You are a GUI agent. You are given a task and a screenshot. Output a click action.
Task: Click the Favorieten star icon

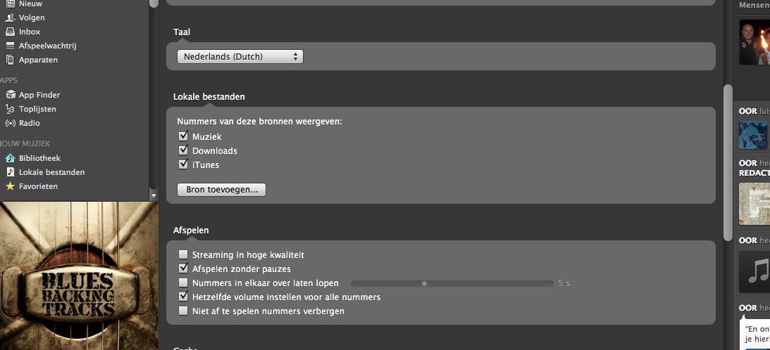point(11,186)
